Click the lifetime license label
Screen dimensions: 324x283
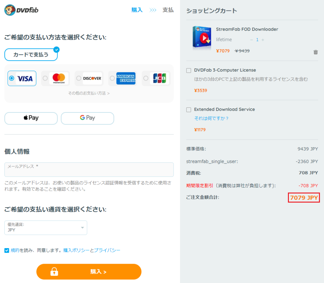click(x=224, y=40)
